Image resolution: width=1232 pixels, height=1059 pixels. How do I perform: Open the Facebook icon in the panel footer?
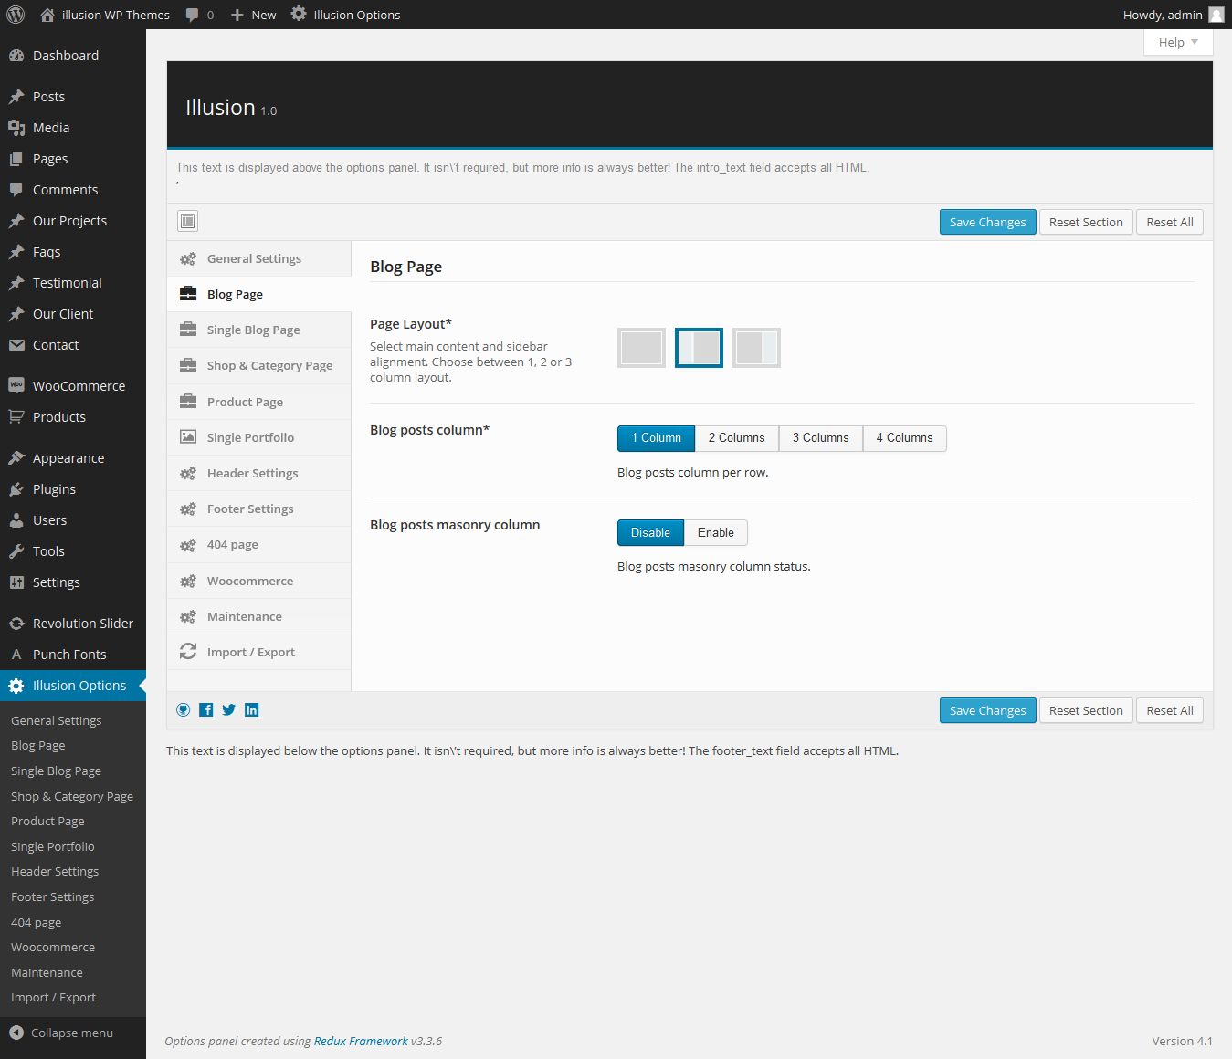[206, 710]
